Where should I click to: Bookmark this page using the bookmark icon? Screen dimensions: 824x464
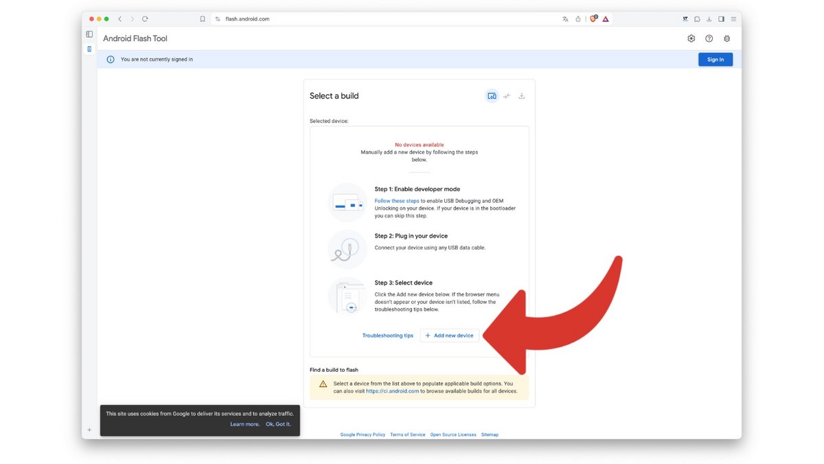[203, 19]
